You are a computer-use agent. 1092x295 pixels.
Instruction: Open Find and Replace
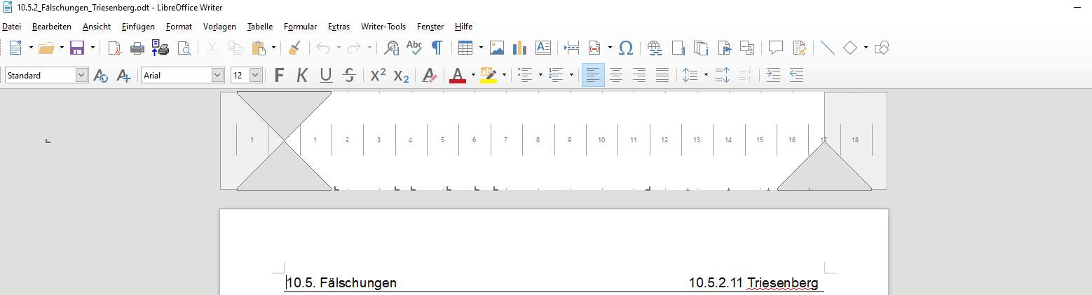pos(391,48)
